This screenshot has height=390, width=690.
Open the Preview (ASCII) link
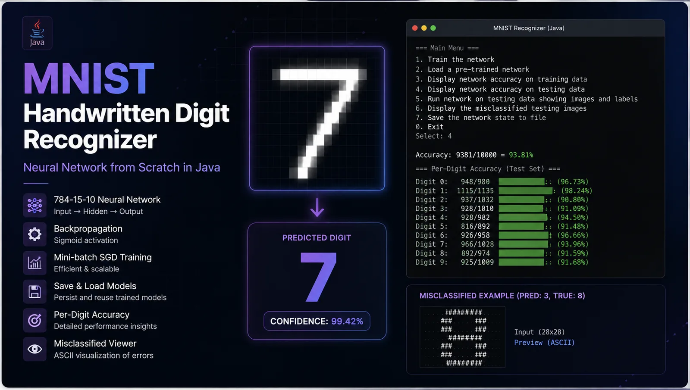pos(544,343)
